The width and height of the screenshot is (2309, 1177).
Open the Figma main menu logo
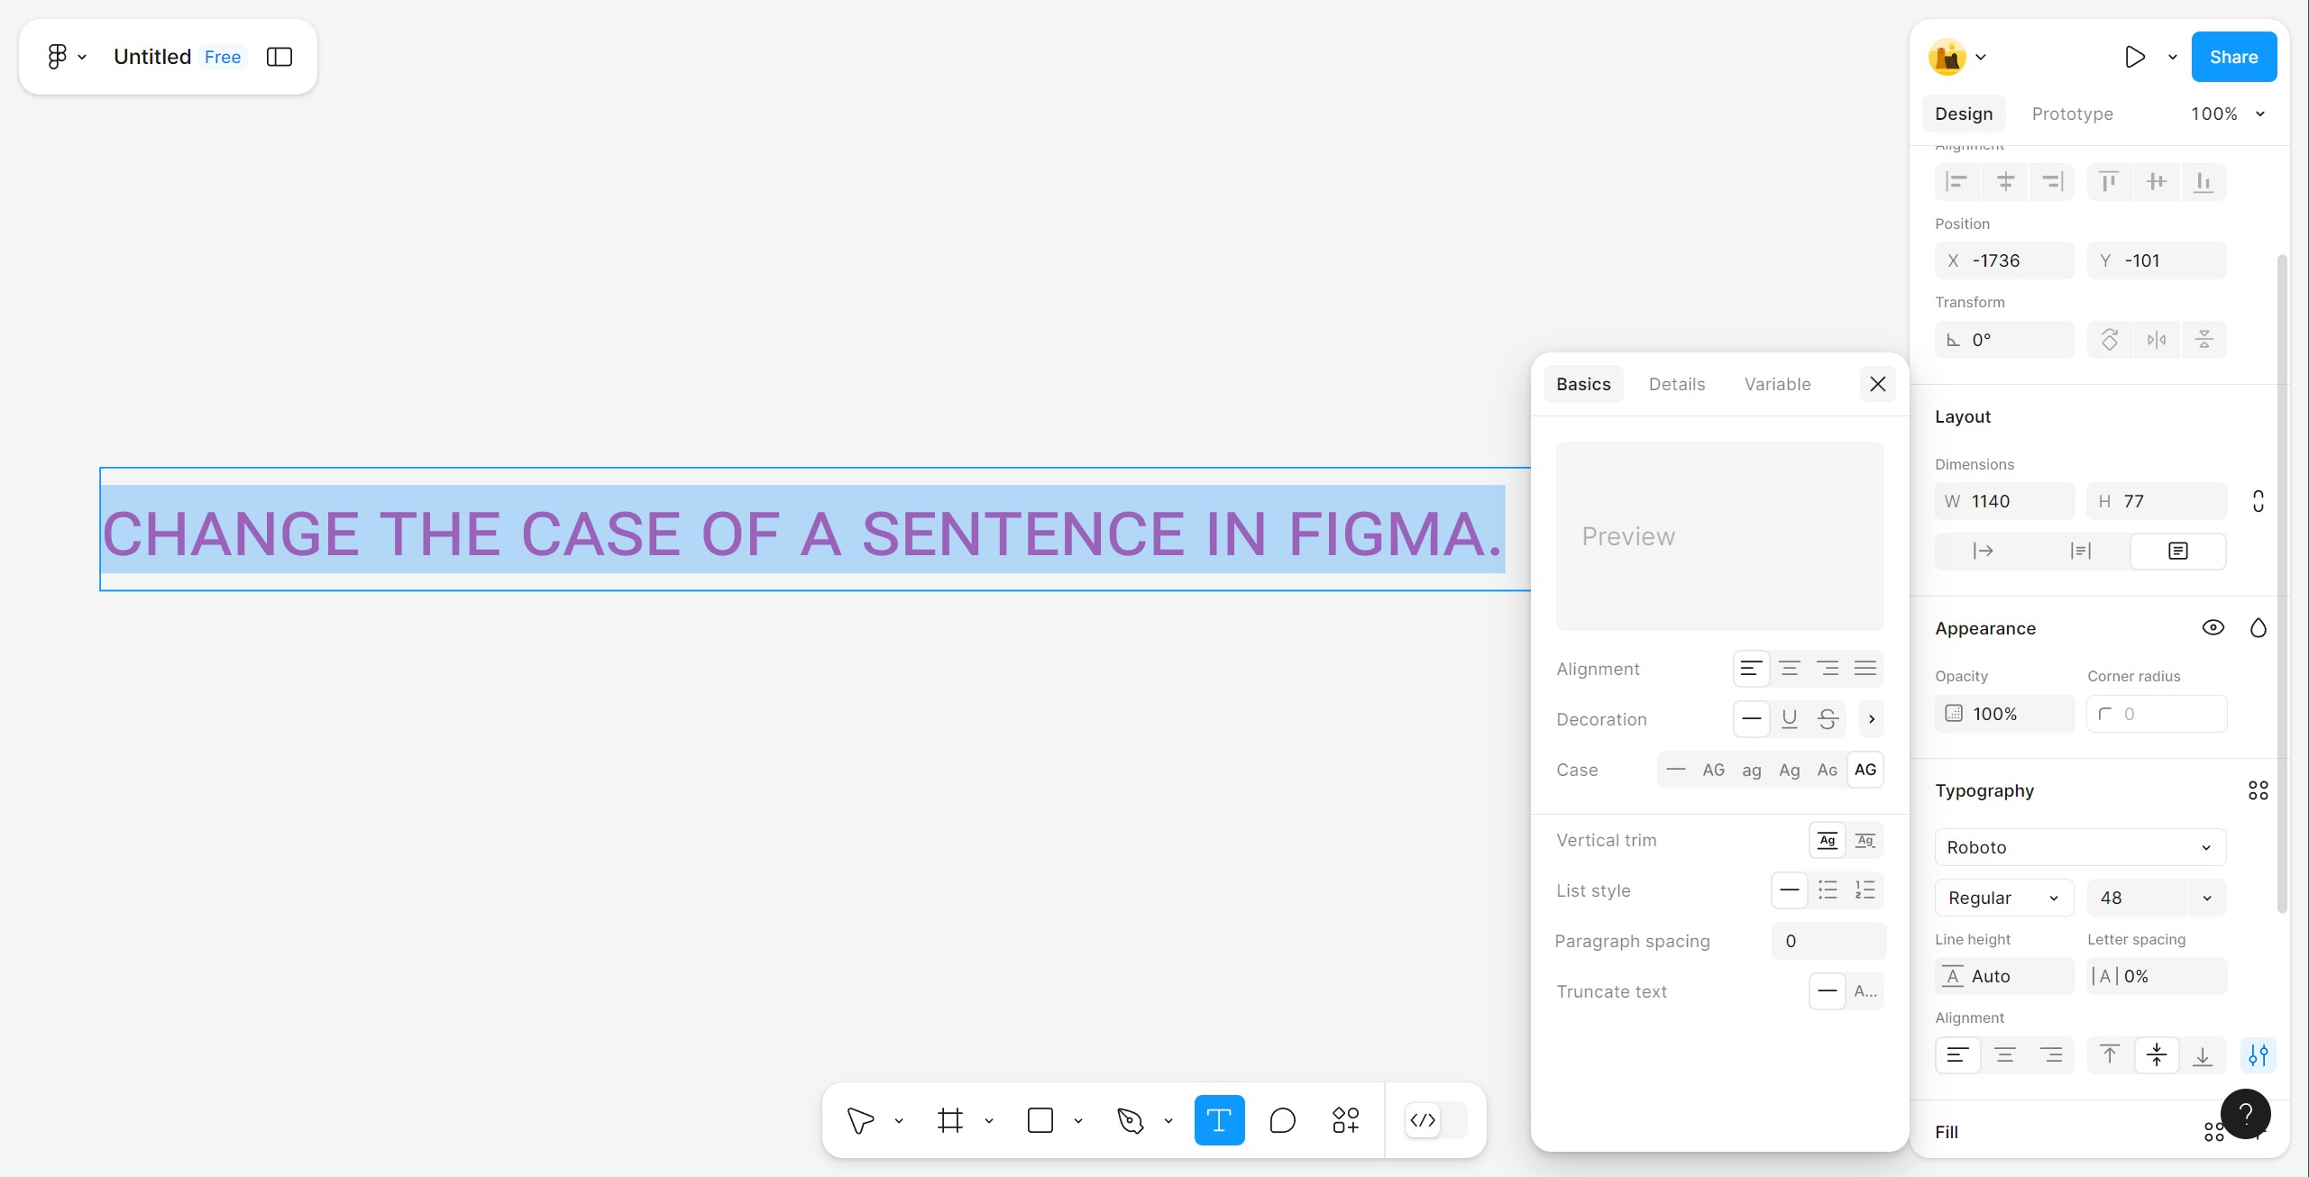57,57
